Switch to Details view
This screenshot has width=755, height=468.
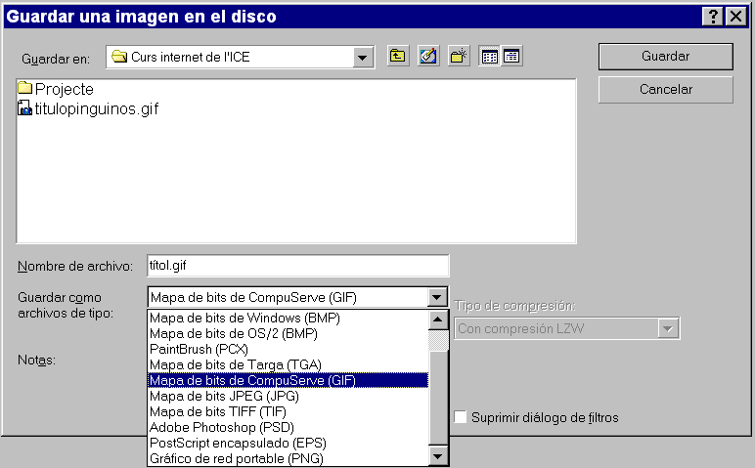point(511,57)
